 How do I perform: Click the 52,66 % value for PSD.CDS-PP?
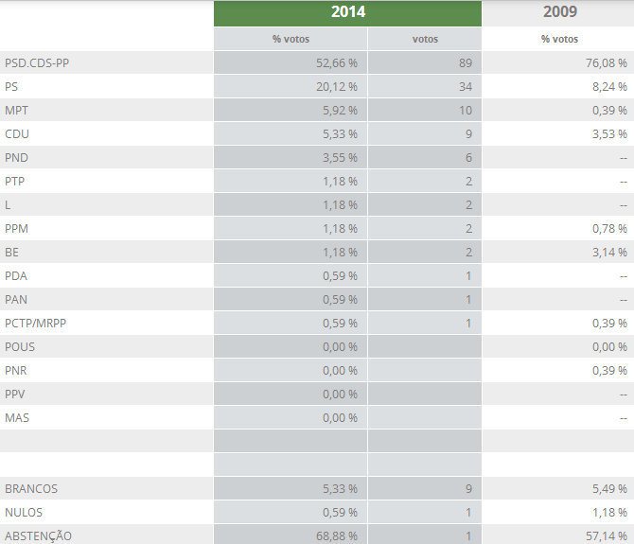tap(337, 63)
